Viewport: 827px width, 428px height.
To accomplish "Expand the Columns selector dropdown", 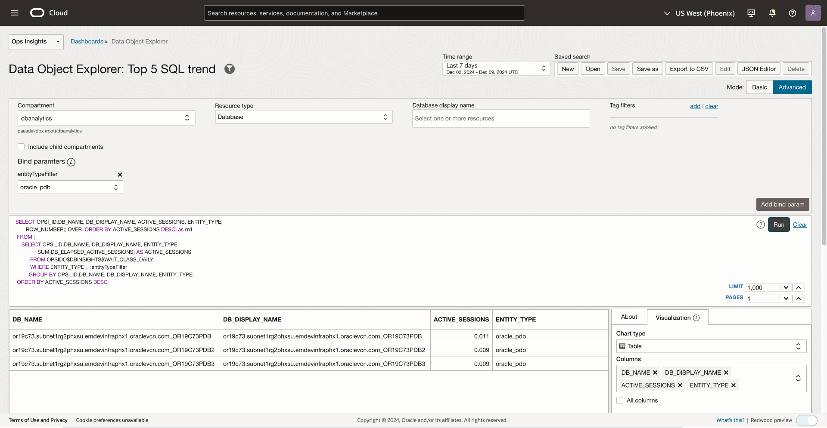I will [798, 378].
